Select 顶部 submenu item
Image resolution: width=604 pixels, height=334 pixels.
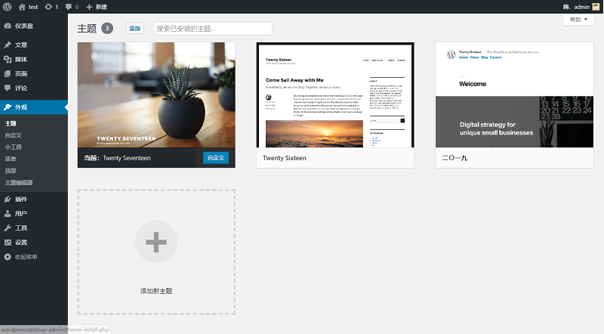tap(11, 171)
